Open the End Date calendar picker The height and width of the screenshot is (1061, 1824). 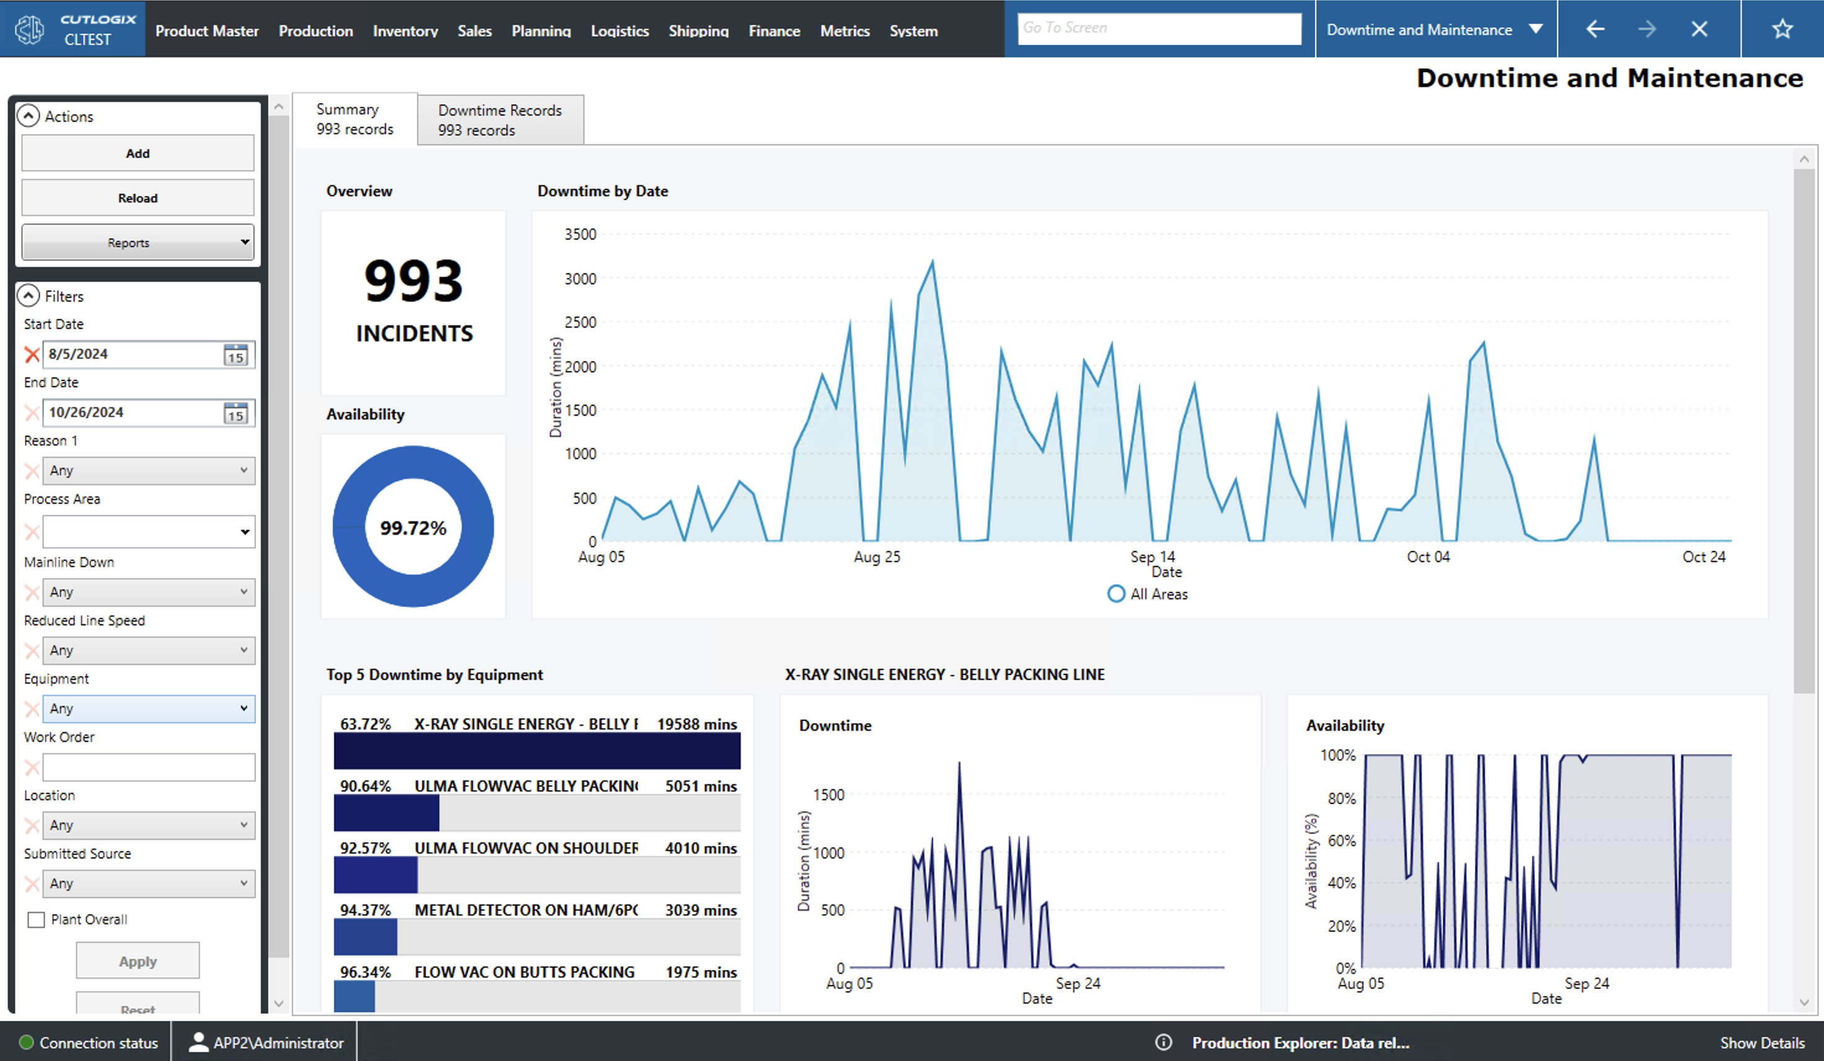pos(235,413)
